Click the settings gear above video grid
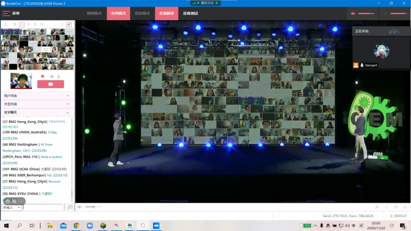The height and width of the screenshot is (231, 411). [x=6, y=25]
